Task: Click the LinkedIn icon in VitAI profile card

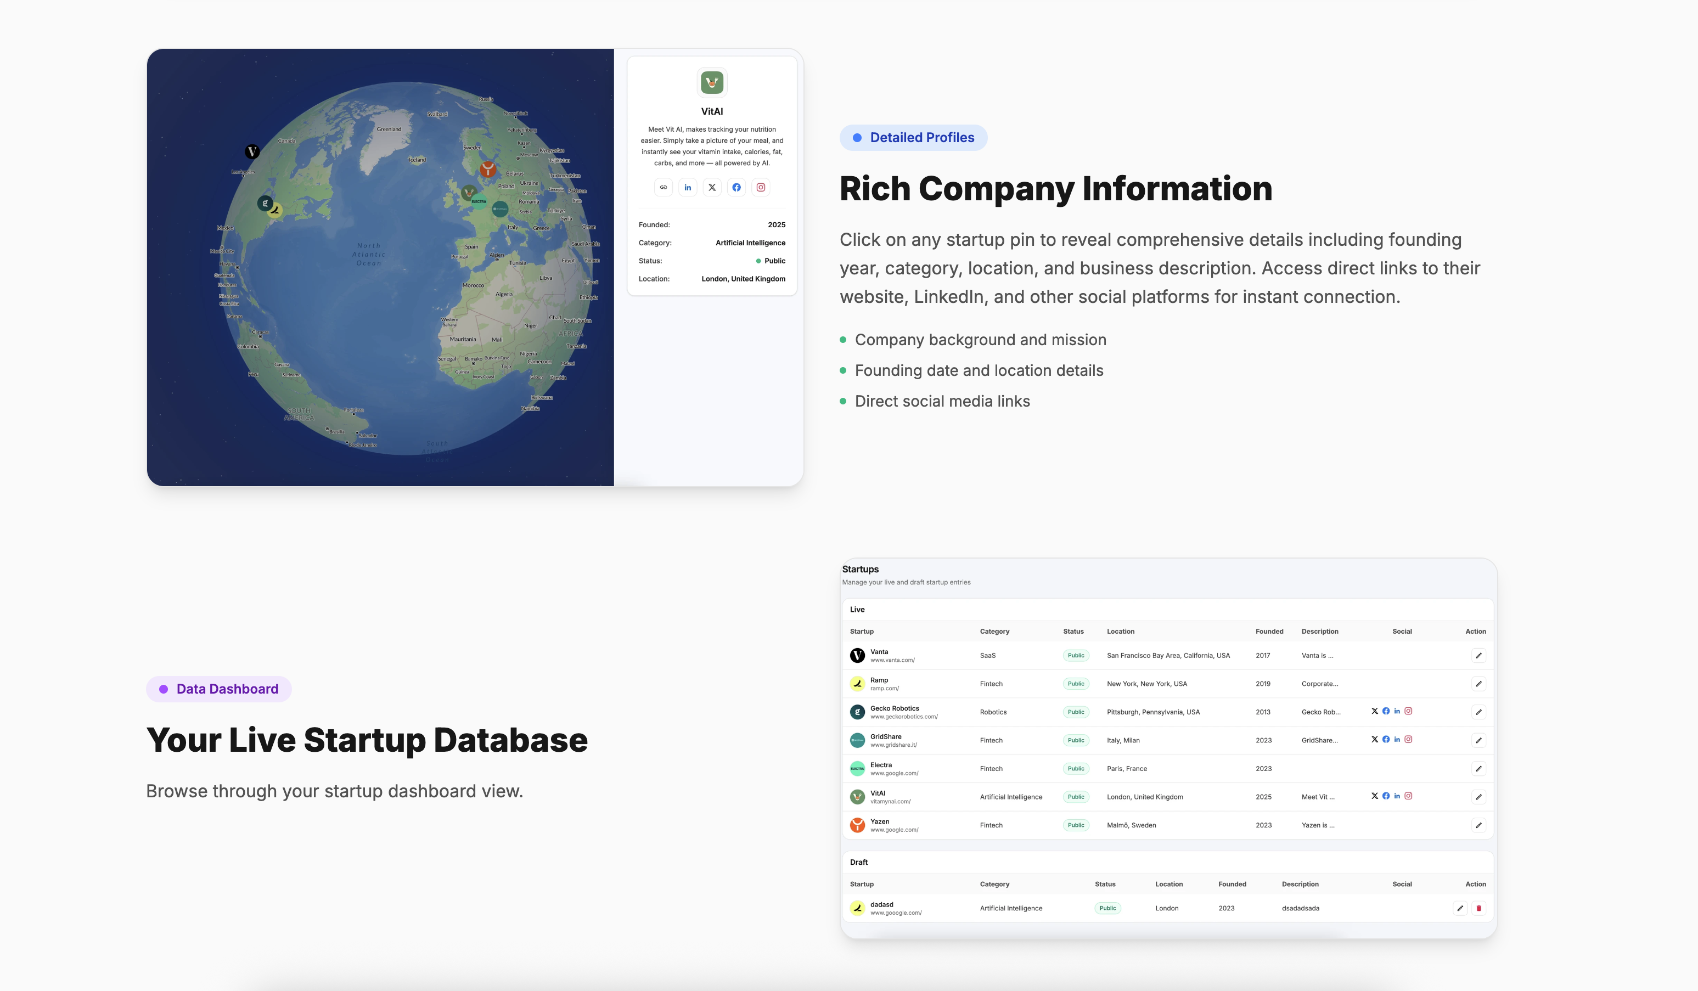Action: click(x=687, y=187)
